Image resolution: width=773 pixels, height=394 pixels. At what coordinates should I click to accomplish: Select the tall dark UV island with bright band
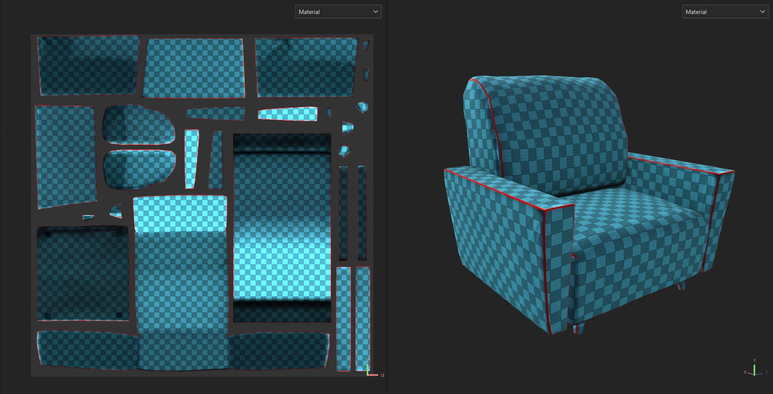click(x=282, y=228)
